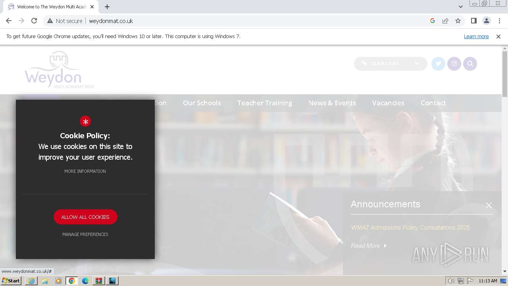Go back with the browser back arrow
The height and width of the screenshot is (286, 508).
coord(9,21)
